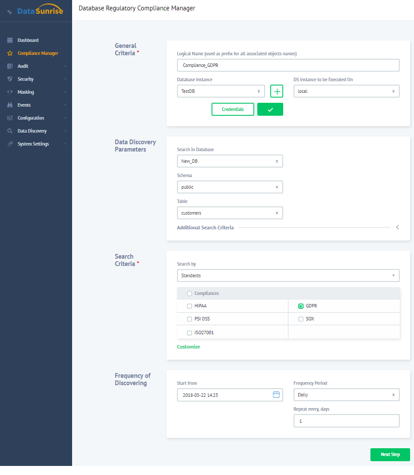Tick the SOX compliance checkbox
The width and height of the screenshot is (414, 475).
pos(301,319)
